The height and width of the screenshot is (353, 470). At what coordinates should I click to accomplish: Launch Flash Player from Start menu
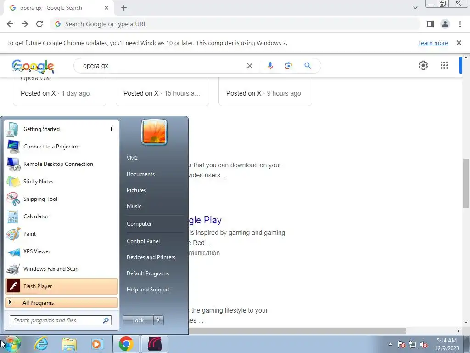click(62, 286)
